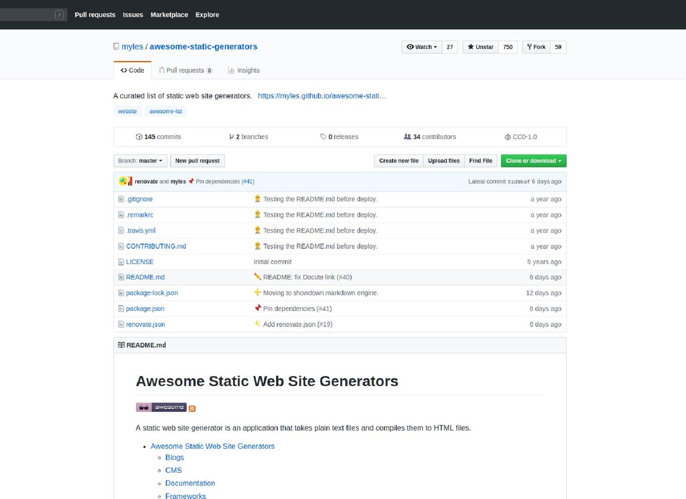Open the Insights tab
This screenshot has height=499, width=686.
[x=244, y=70]
